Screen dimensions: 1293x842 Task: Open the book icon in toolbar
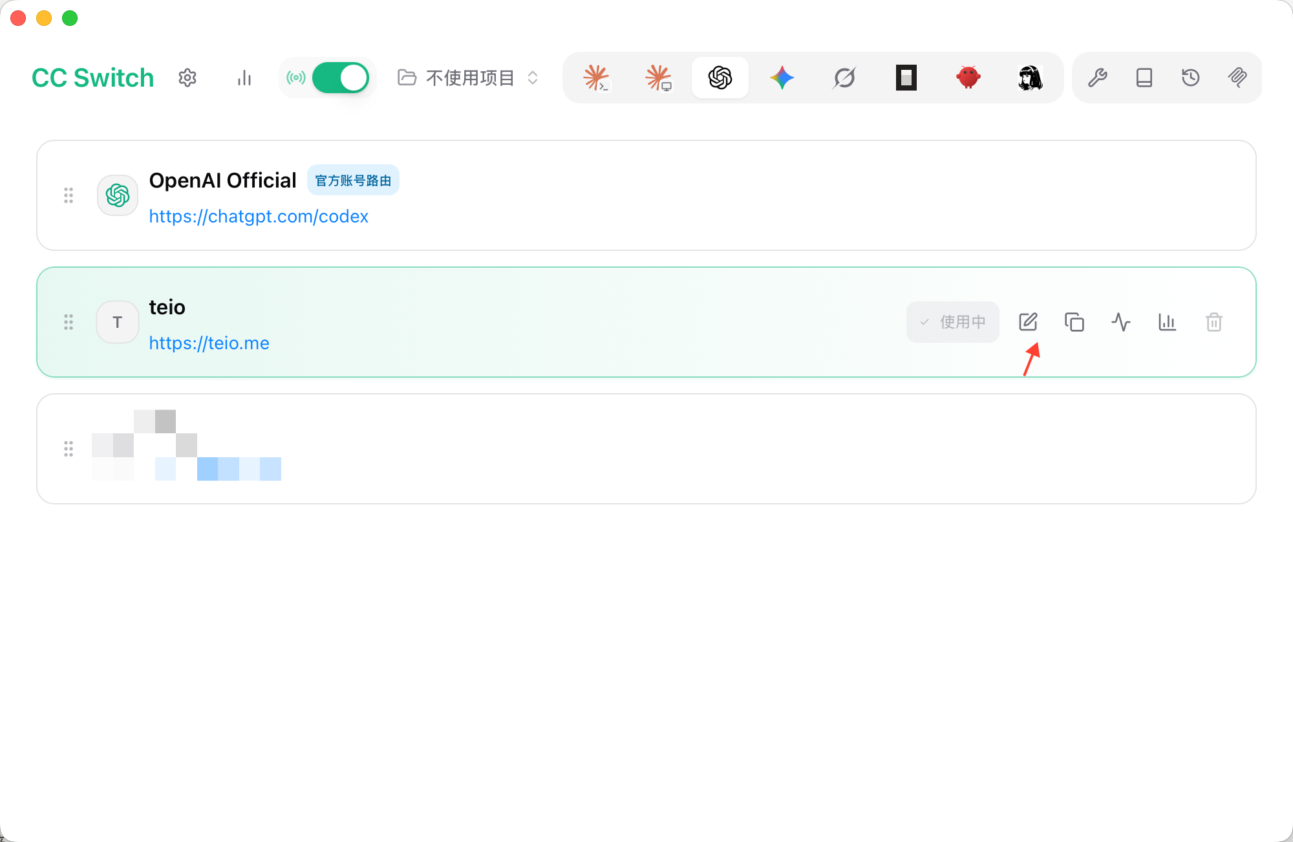1144,78
